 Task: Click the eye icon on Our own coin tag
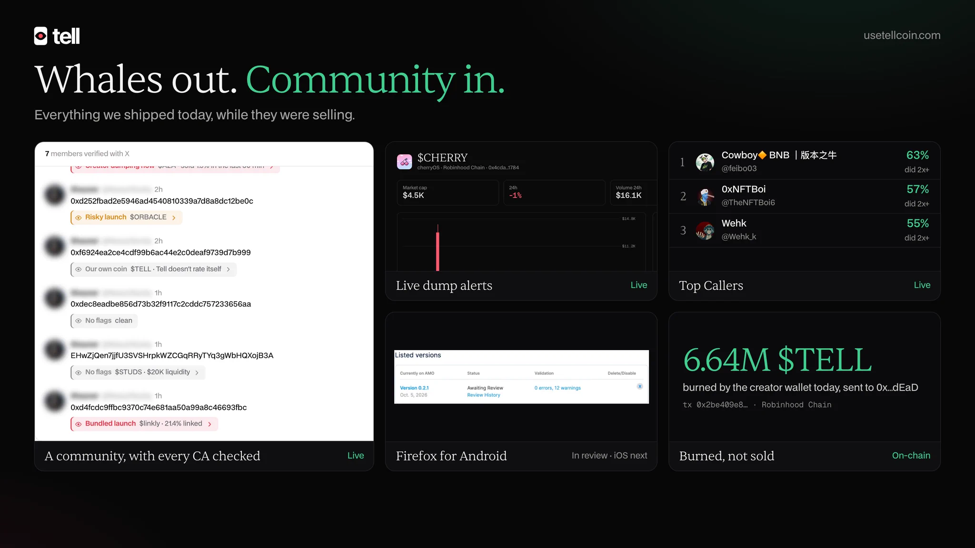point(79,269)
